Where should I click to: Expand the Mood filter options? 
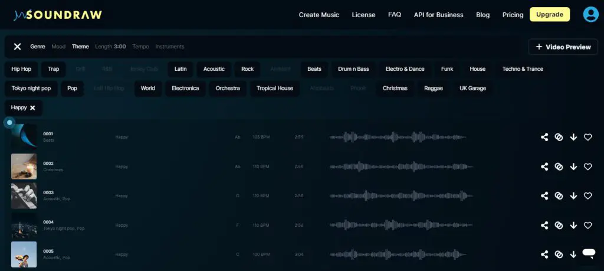tap(58, 47)
